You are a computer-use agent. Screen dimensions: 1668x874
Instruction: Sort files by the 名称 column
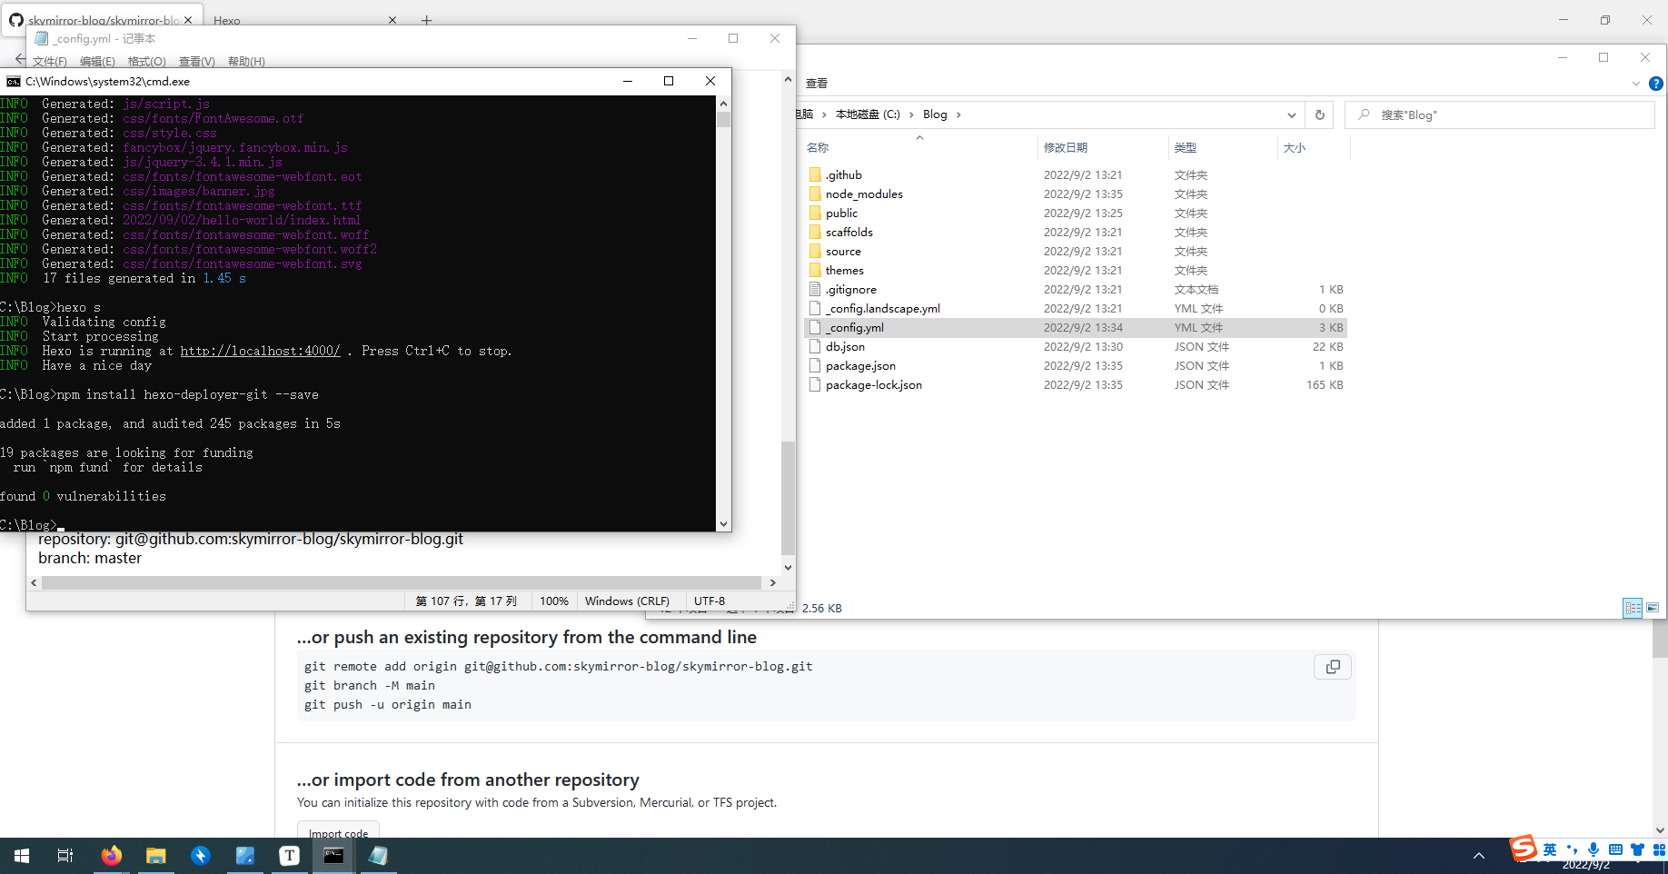pyautogui.click(x=919, y=147)
